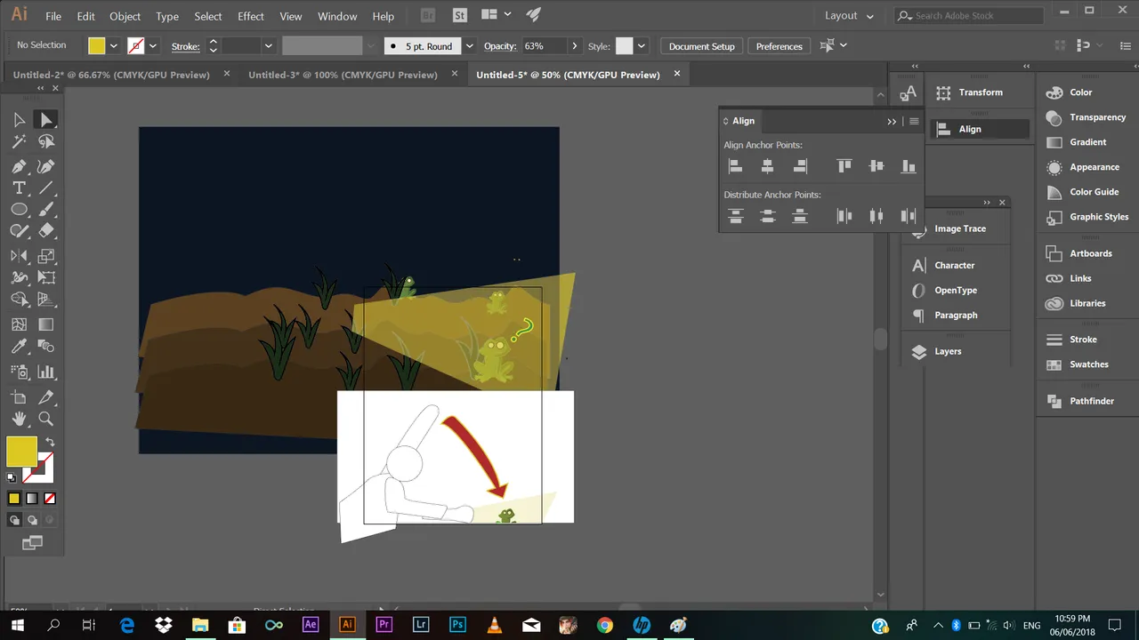Switch paint mode to Gradient

coord(32,499)
